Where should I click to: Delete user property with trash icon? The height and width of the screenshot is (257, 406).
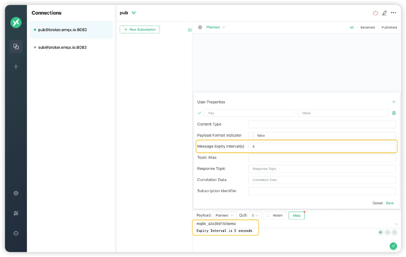[x=394, y=113]
